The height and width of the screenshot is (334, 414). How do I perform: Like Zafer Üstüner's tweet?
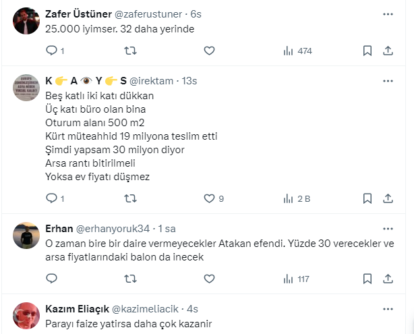pyautogui.click(x=209, y=51)
